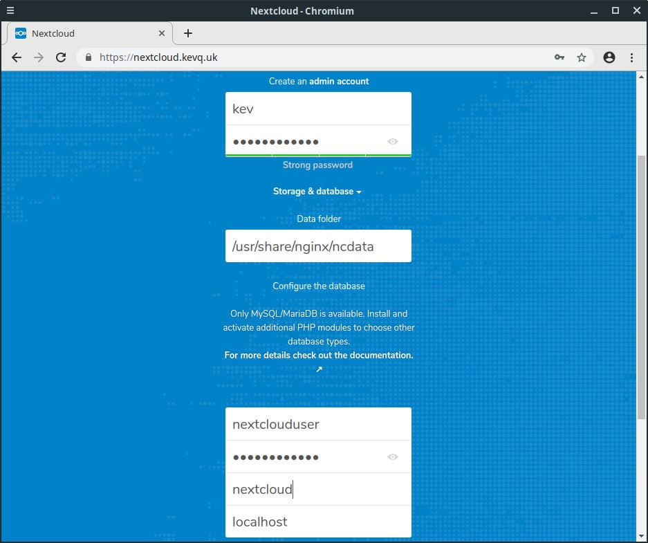Select the Nextcloud browser tab

click(x=83, y=33)
